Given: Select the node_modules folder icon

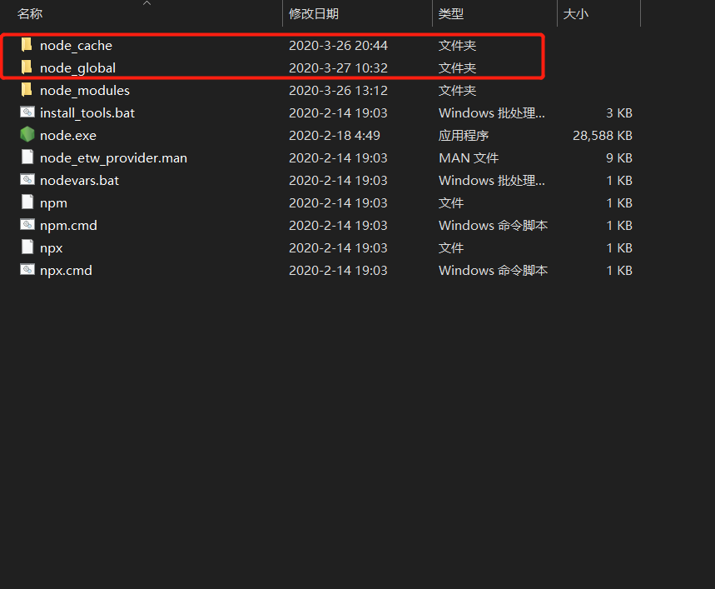Looking at the screenshot, I should [27, 90].
